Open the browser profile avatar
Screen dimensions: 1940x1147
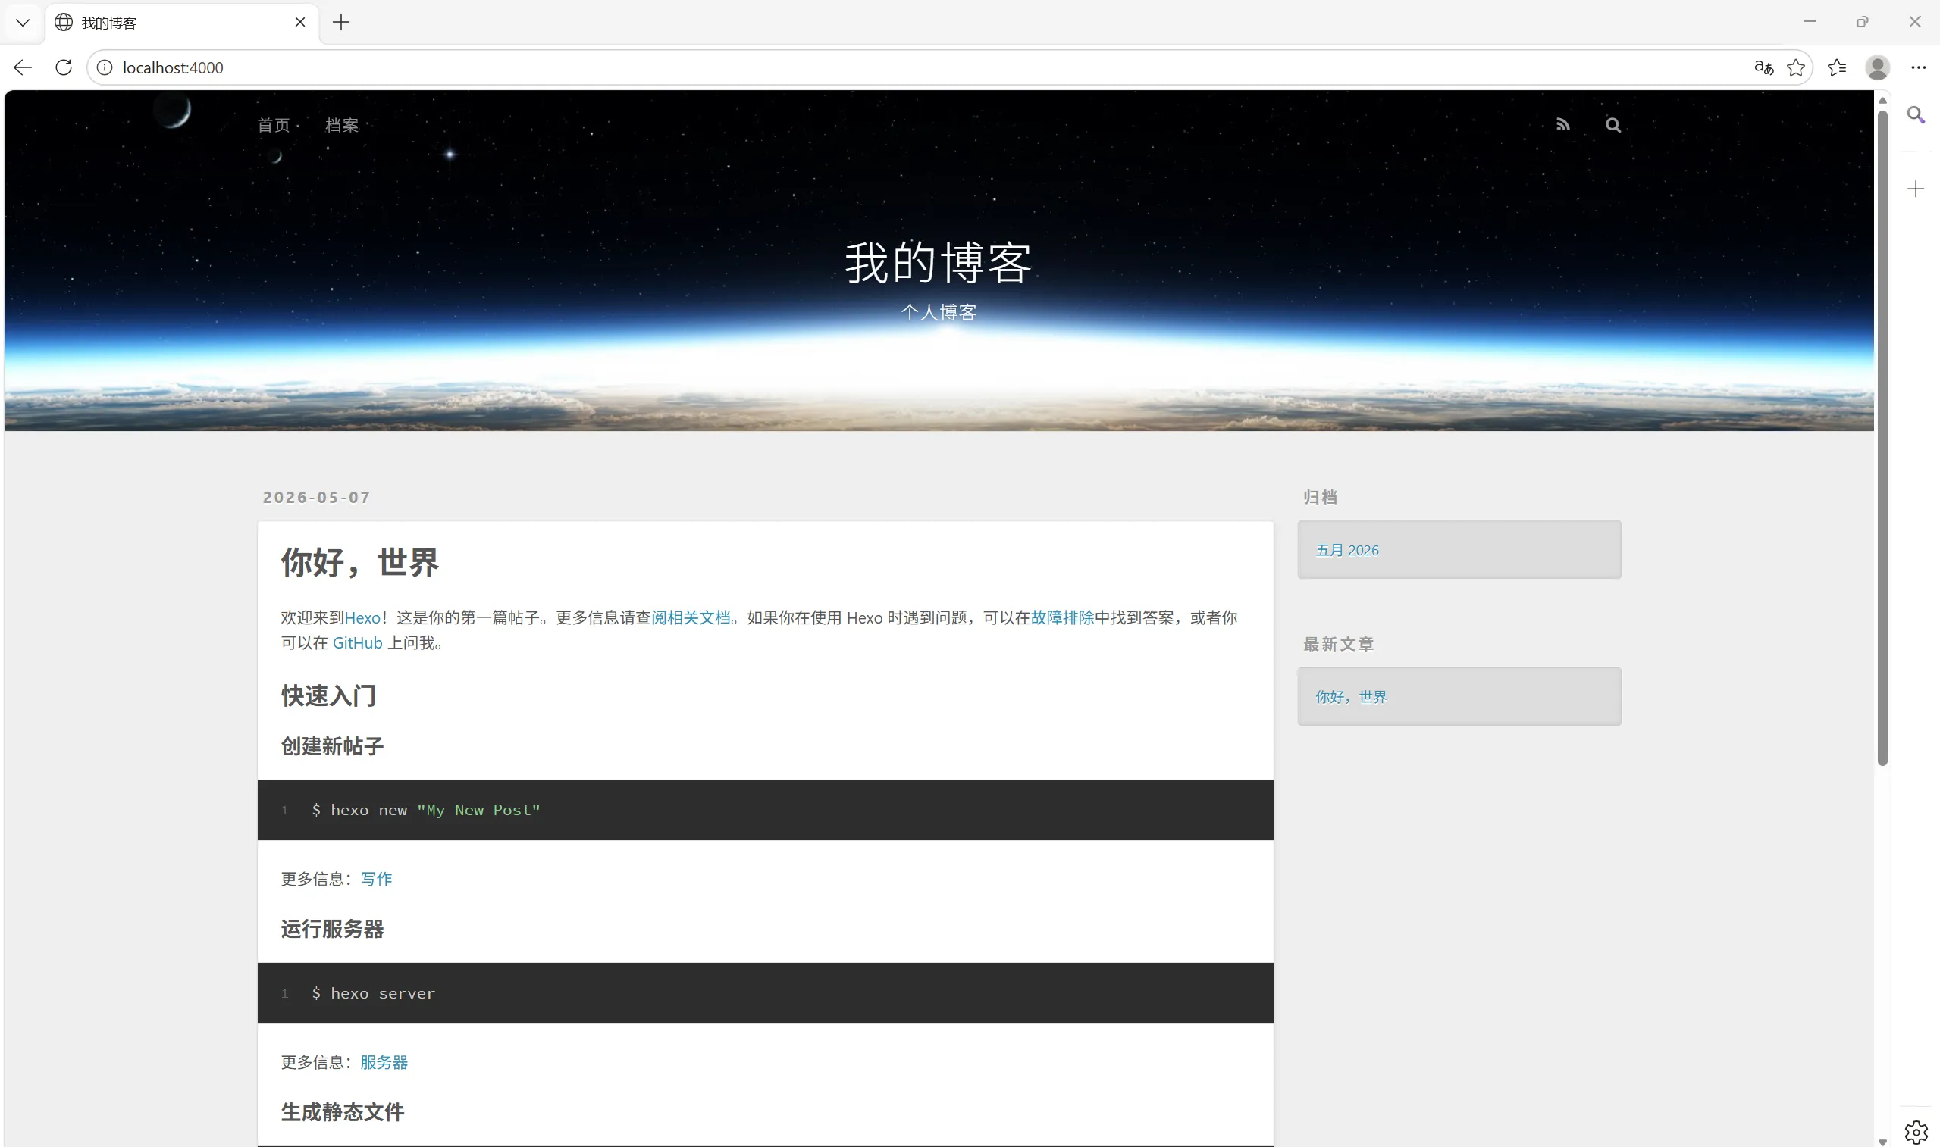[x=1877, y=68]
